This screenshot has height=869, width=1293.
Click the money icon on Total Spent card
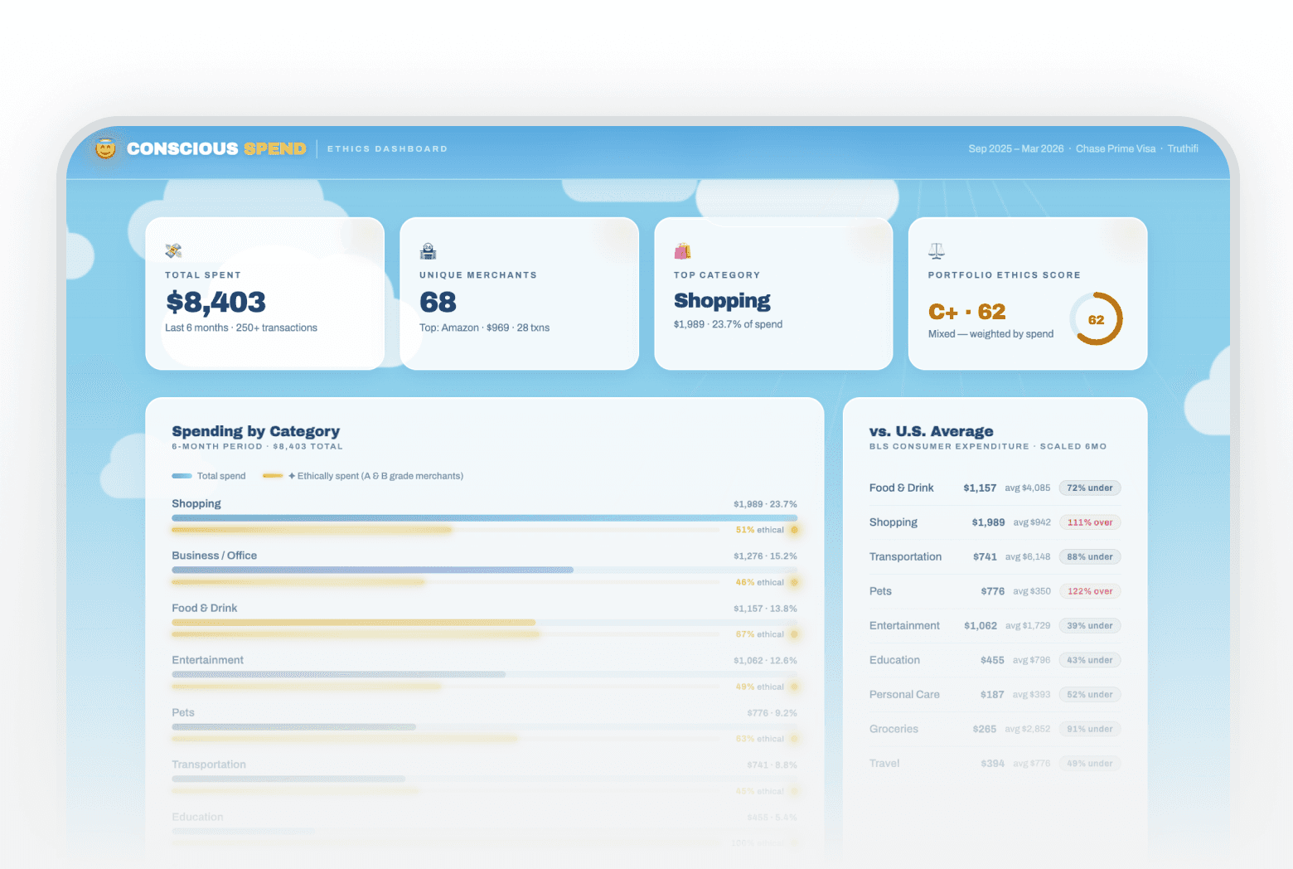pyautogui.click(x=173, y=250)
